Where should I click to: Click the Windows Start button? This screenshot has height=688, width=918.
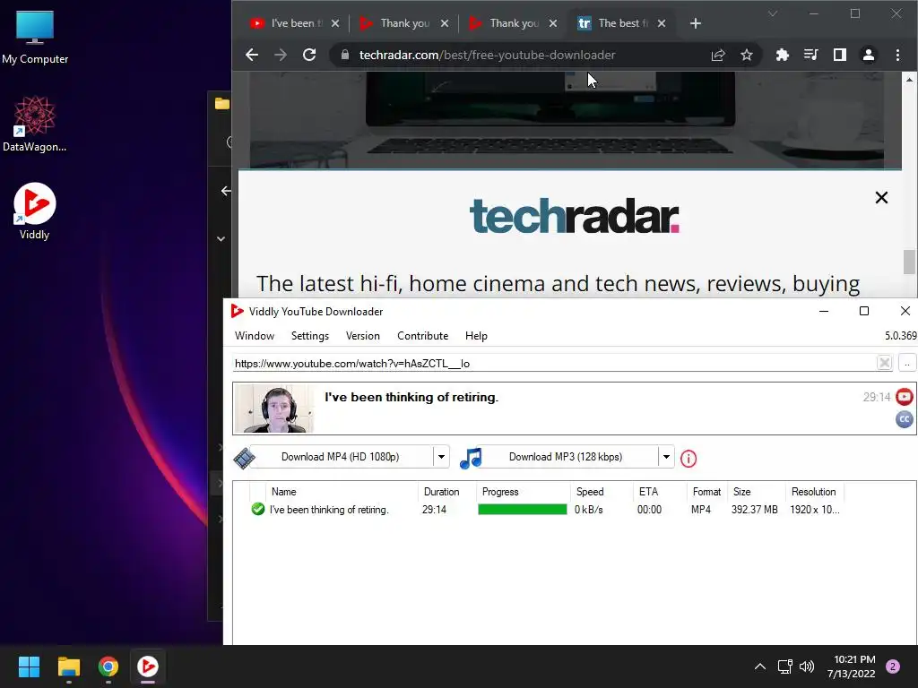(29, 666)
